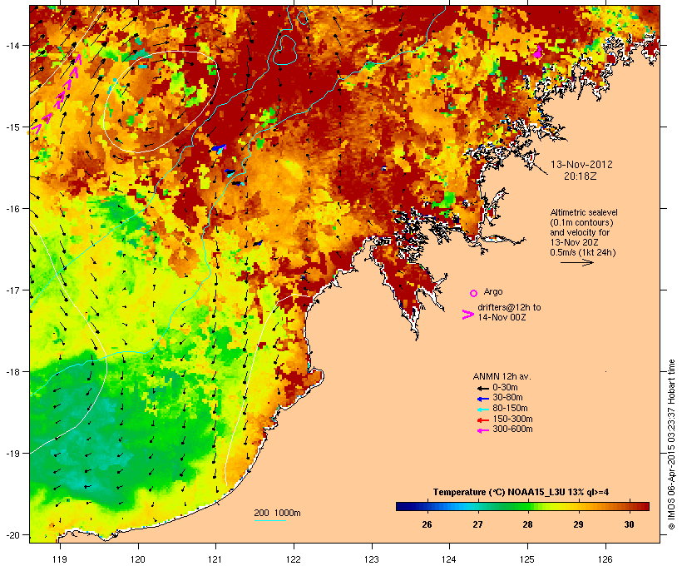Click the 13-Nov-2012 date label
Screen dimensions: 682x566
[x=581, y=165]
